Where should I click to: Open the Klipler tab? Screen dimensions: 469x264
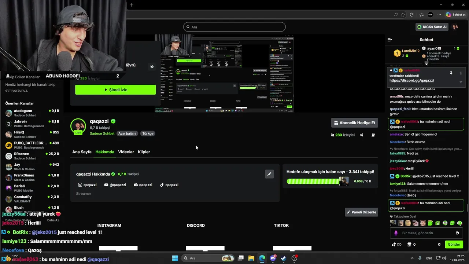[144, 152]
